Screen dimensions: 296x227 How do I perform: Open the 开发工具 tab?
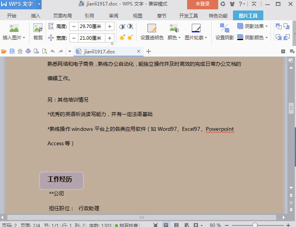coord(188,16)
